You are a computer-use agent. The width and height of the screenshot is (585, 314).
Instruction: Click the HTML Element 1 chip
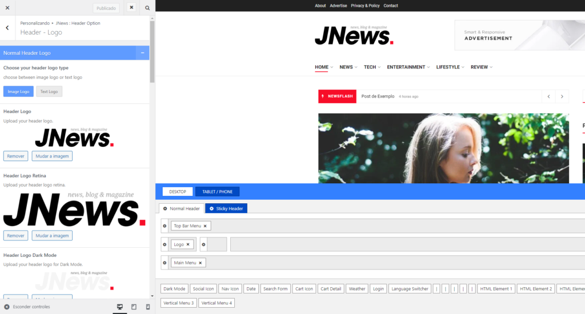(496, 289)
